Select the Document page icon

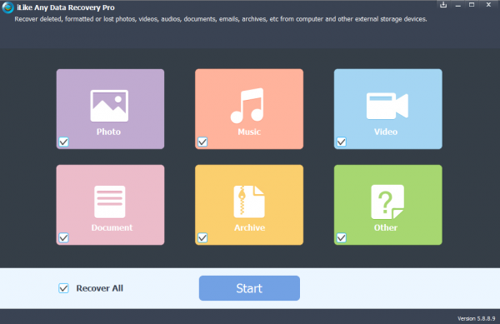[x=110, y=202]
